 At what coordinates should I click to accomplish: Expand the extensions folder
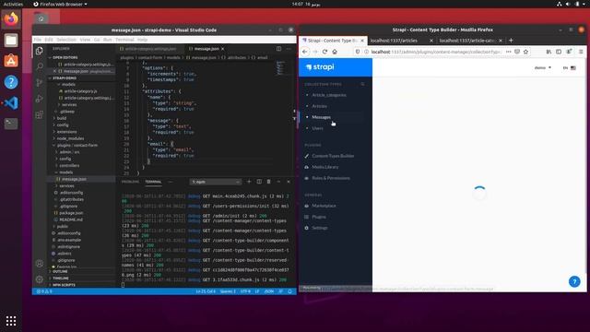(x=66, y=132)
